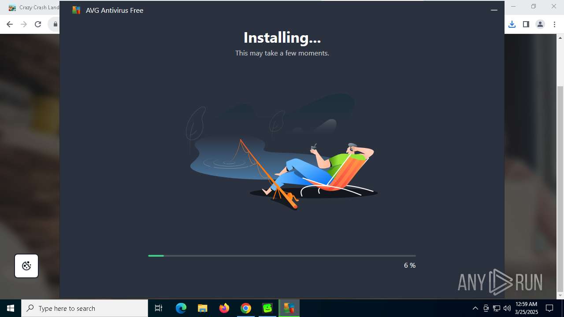
Task: Click the AVG logo in installer title bar
Action: (x=76, y=10)
